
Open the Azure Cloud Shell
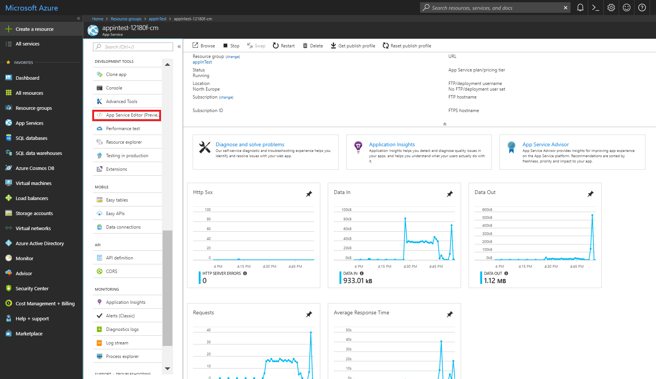click(x=595, y=8)
